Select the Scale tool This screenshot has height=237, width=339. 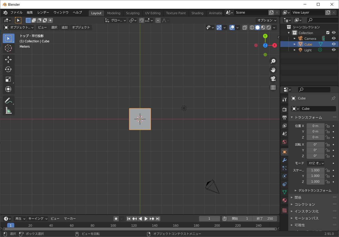click(8, 79)
